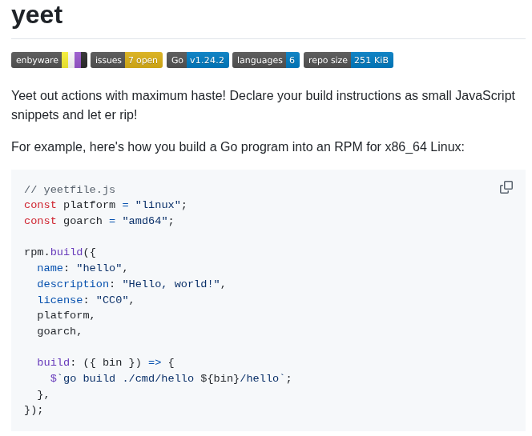The image size is (532, 436).
Task: Click the 'Yeet out actions with maximum haste!' paragraph
Action: click(x=264, y=105)
